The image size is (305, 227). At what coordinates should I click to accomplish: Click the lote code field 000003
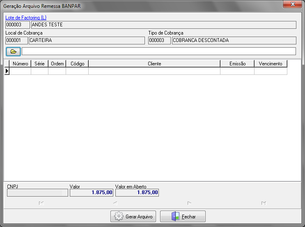point(18,25)
